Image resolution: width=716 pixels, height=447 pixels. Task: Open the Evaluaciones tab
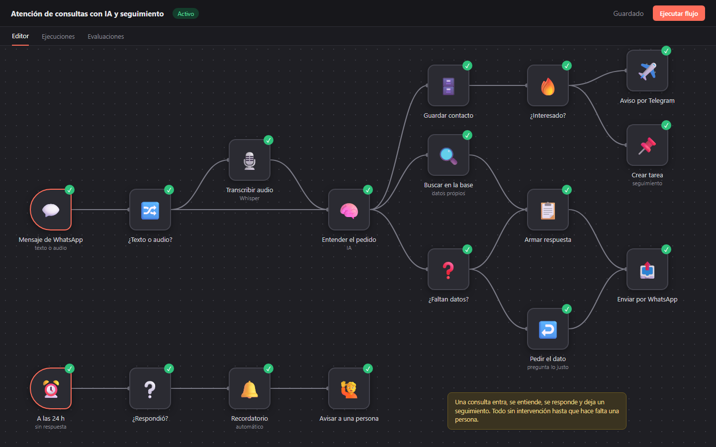[x=106, y=36]
